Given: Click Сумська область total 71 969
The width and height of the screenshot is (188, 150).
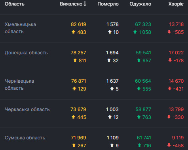Looking at the screenshot, I should click(x=78, y=138).
